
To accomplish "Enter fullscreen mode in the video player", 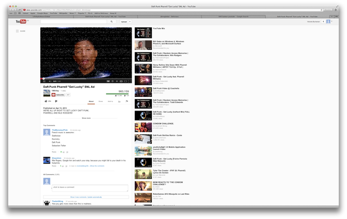I will pyautogui.click(x=129, y=81).
